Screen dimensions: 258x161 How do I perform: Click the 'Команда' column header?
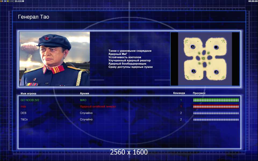(179, 93)
